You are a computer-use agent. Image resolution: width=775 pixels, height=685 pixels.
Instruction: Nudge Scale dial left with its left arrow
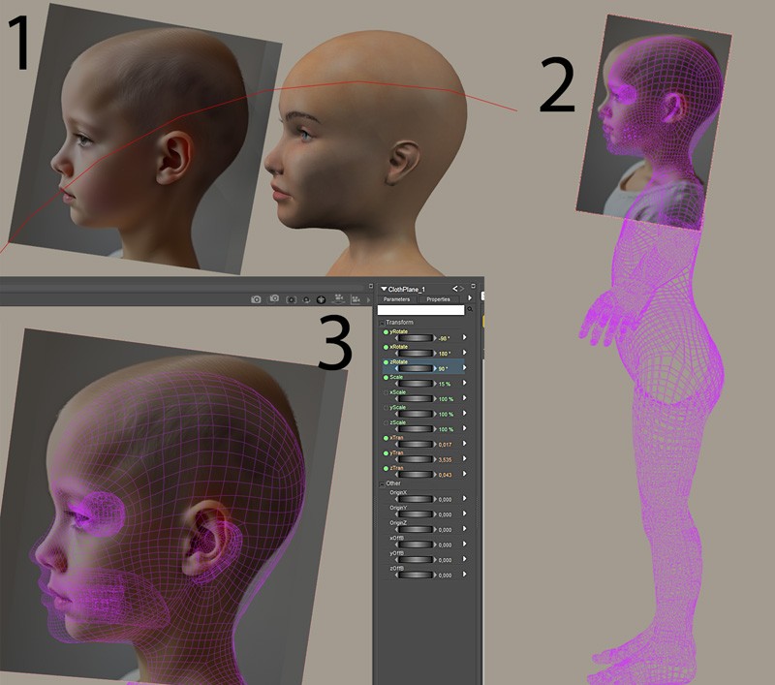pos(396,384)
